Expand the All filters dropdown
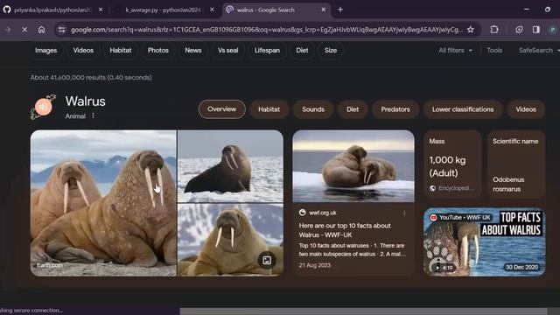The width and height of the screenshot is (560, 315). coord(455,51)
